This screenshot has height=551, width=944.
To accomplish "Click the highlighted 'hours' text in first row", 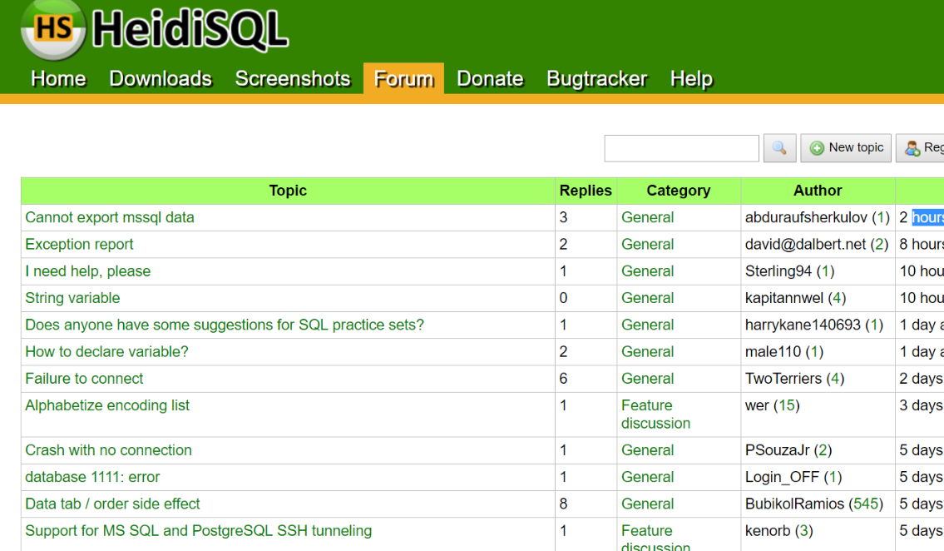I will (927, 217).
